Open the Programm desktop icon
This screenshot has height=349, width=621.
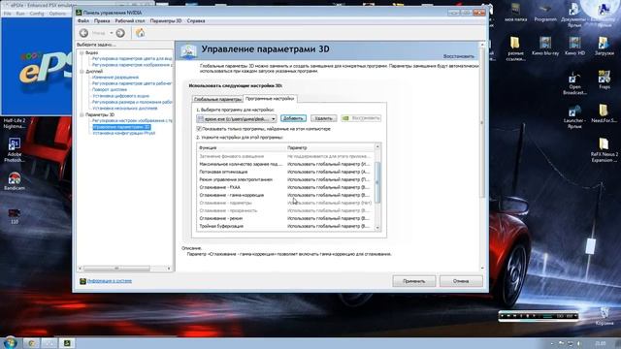545,13
